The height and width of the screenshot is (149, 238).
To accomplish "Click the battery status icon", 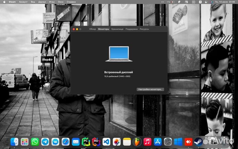I will 173,2.
